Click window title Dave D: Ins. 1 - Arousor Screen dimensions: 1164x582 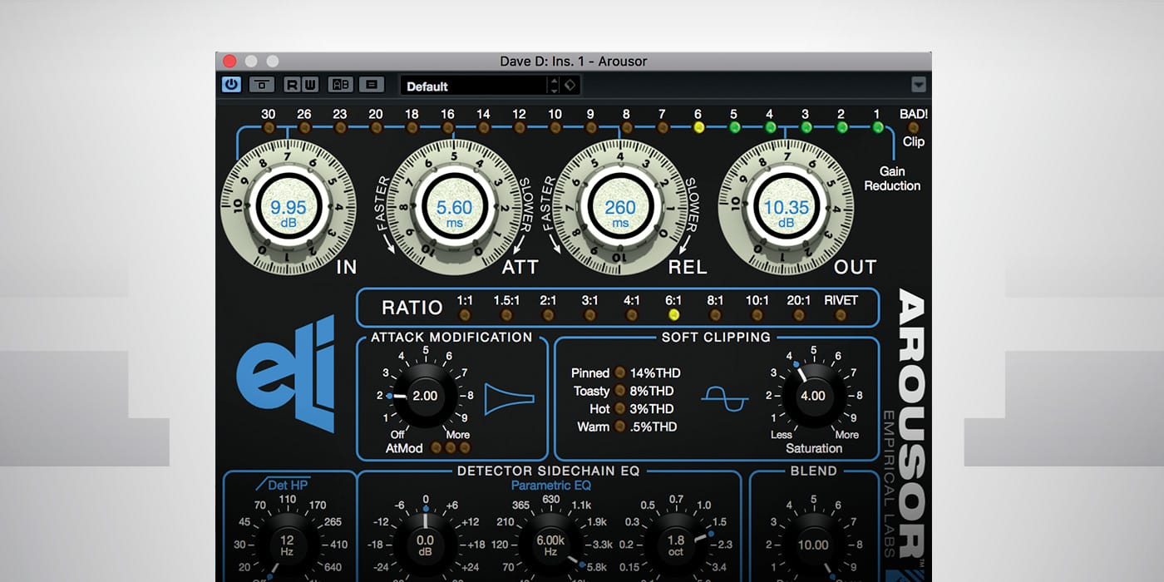click(573, 62)
